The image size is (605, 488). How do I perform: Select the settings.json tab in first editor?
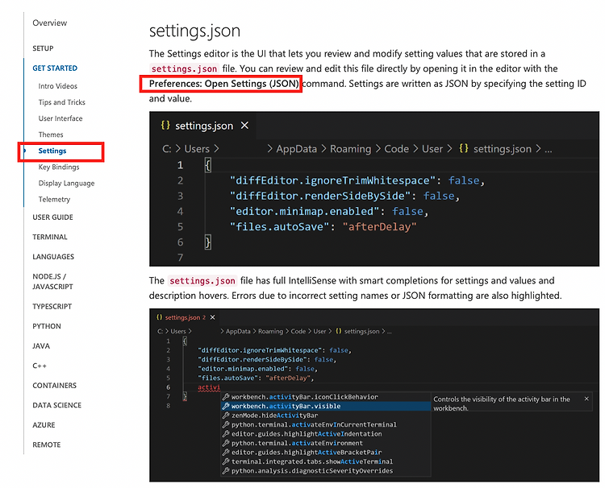204,126
